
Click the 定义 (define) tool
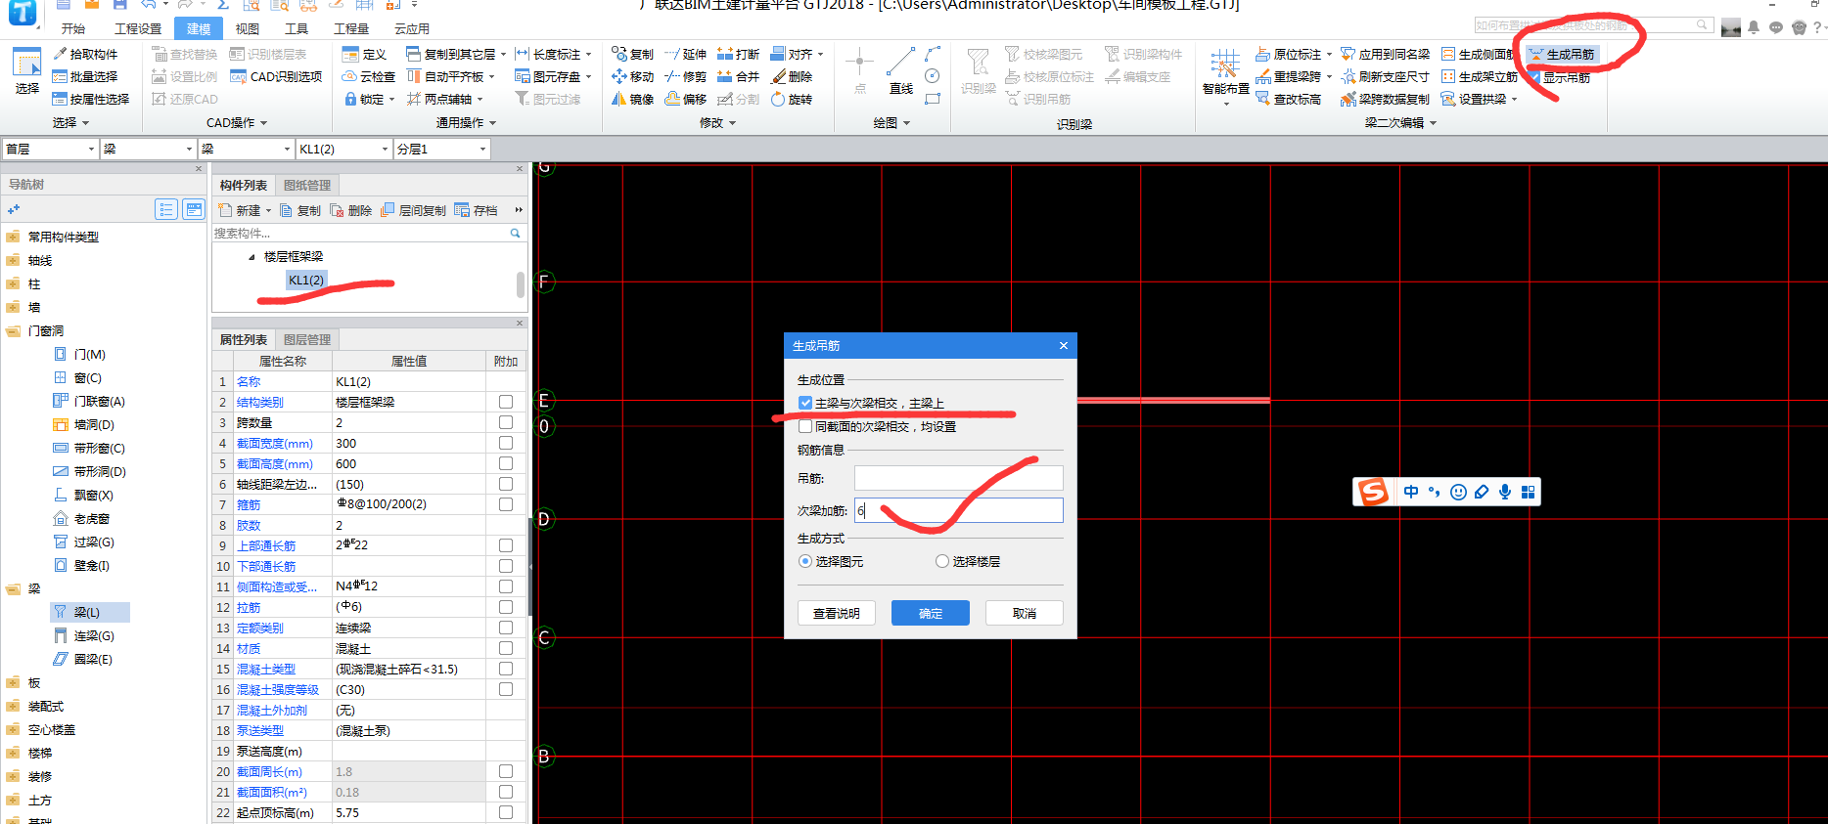tap(364, 54)
